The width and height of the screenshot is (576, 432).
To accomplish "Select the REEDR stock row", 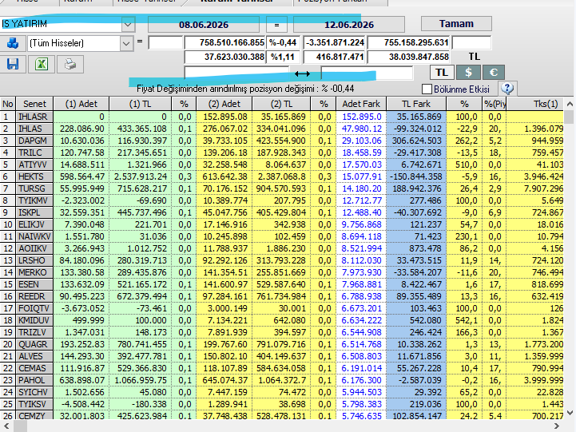I will (x=282, y=296).
